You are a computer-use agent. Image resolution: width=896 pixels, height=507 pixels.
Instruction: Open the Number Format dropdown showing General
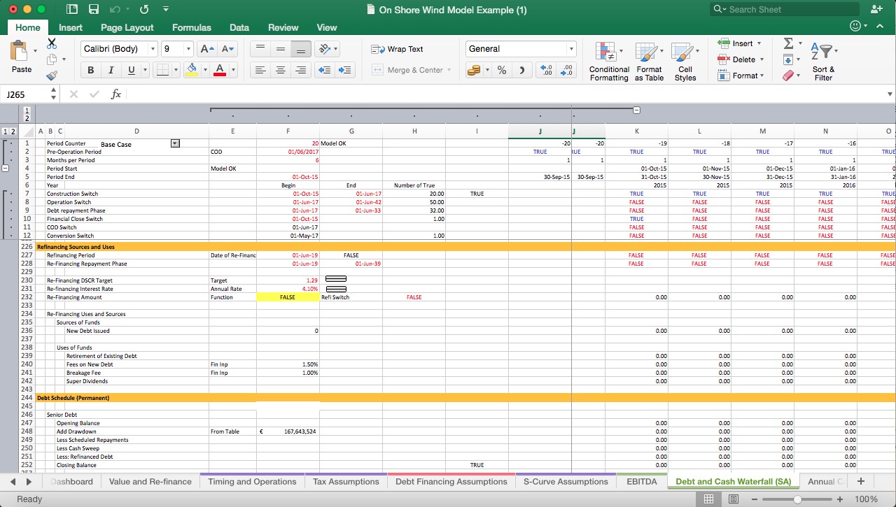[520, 49]
